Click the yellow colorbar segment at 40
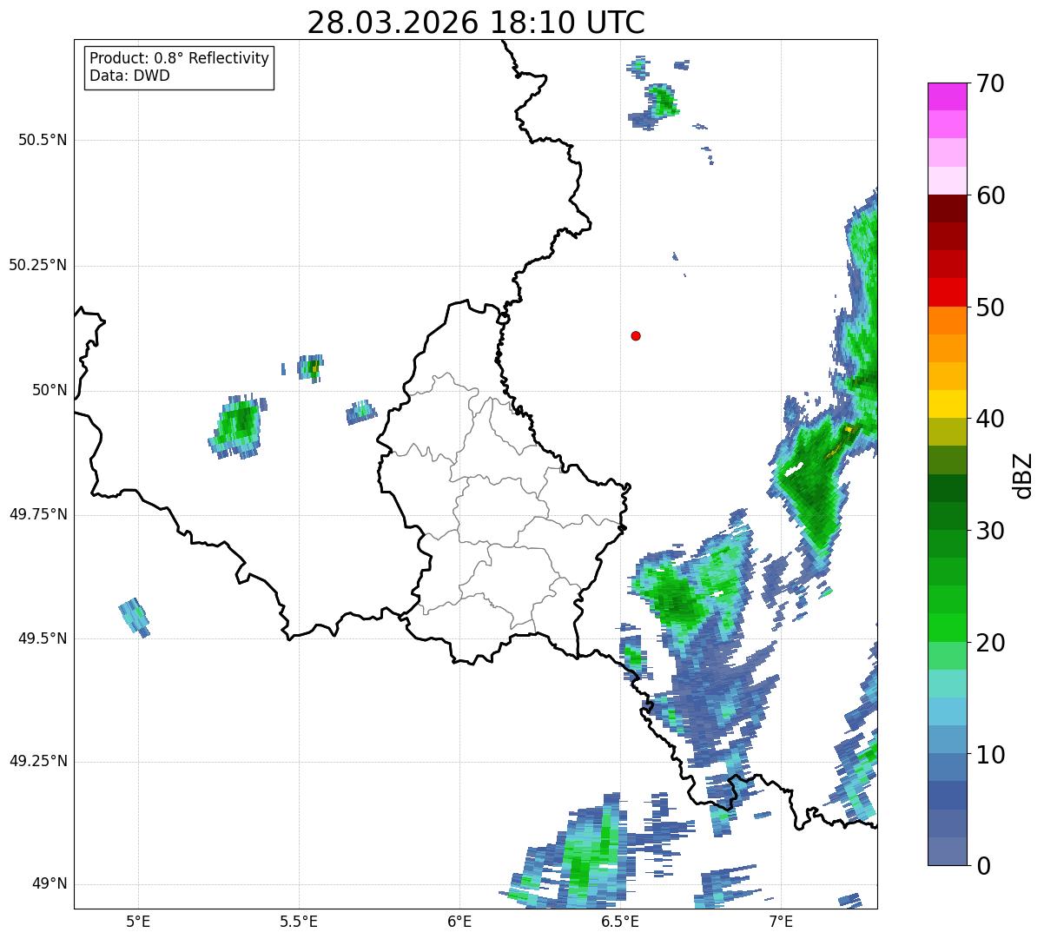The height and width of the screenshot is (939, 1044). click(x=947, y=405)
